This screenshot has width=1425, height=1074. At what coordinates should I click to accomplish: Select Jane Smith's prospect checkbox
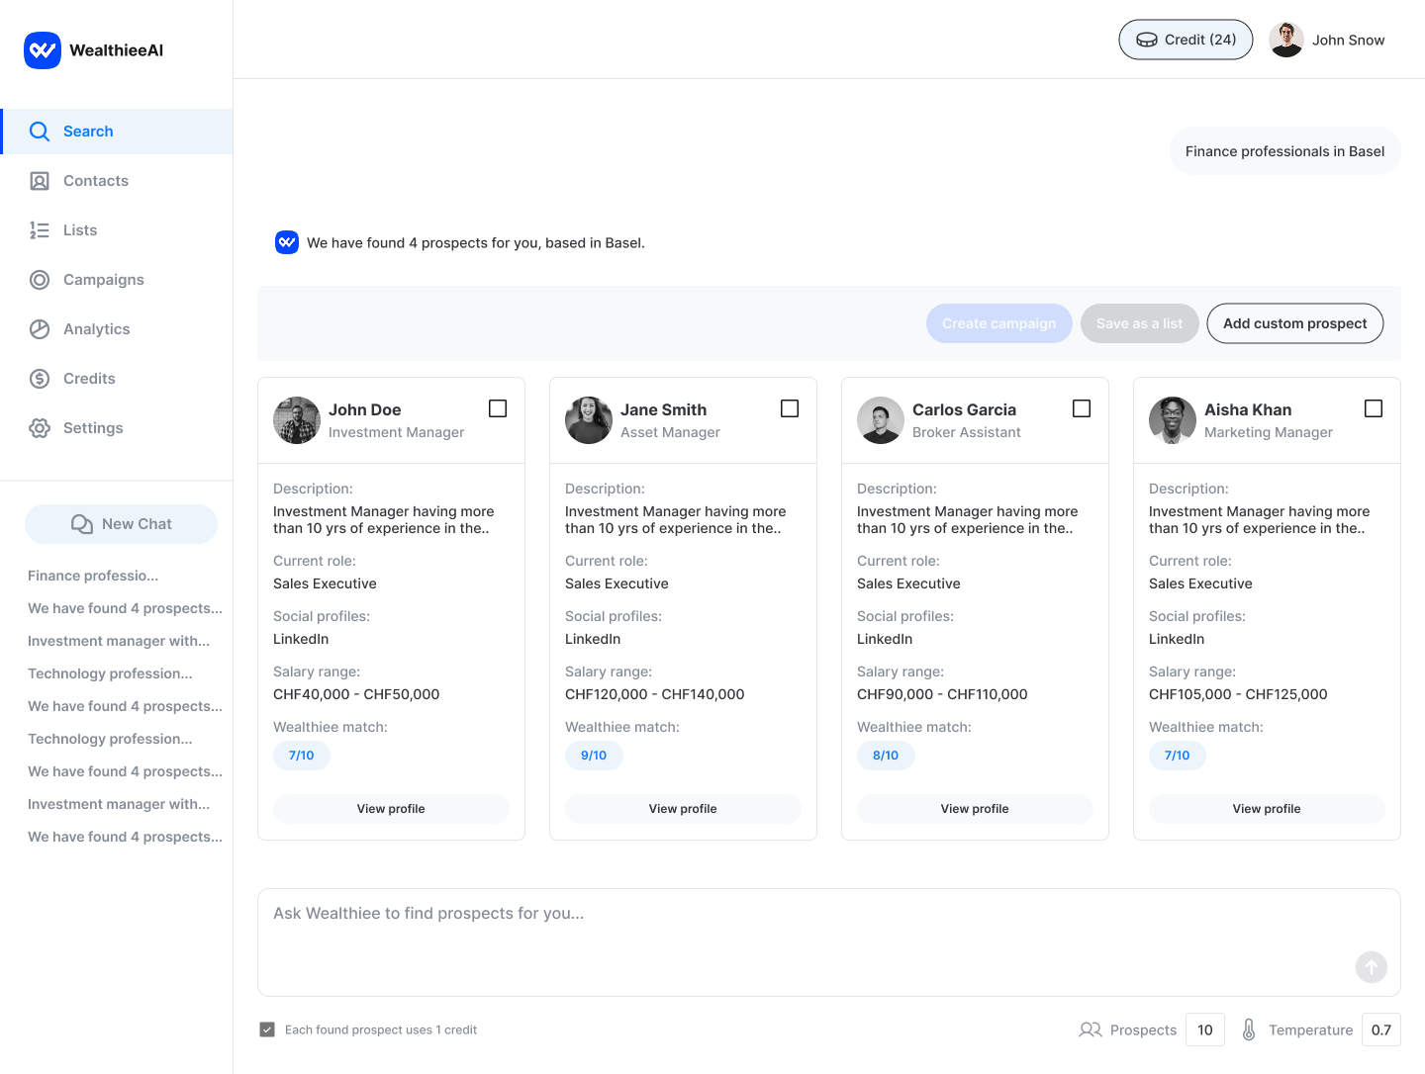790,408
